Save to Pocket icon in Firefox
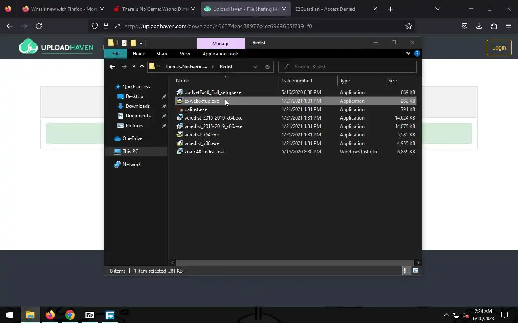The height and width of the screenshot is (323, 518). (x=465, y=26)
